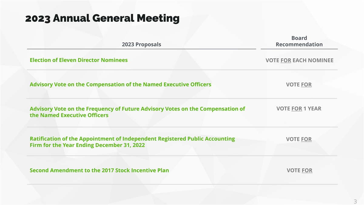Click underlined "FOR" in the accounting firm row
This screenshot has width=364, height=205.
click(x=306, y=139)
